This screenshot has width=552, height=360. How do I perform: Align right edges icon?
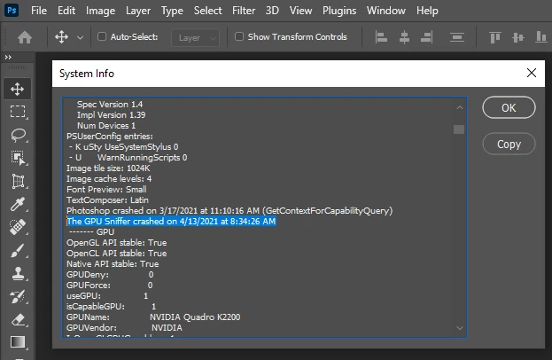[427, 37]
